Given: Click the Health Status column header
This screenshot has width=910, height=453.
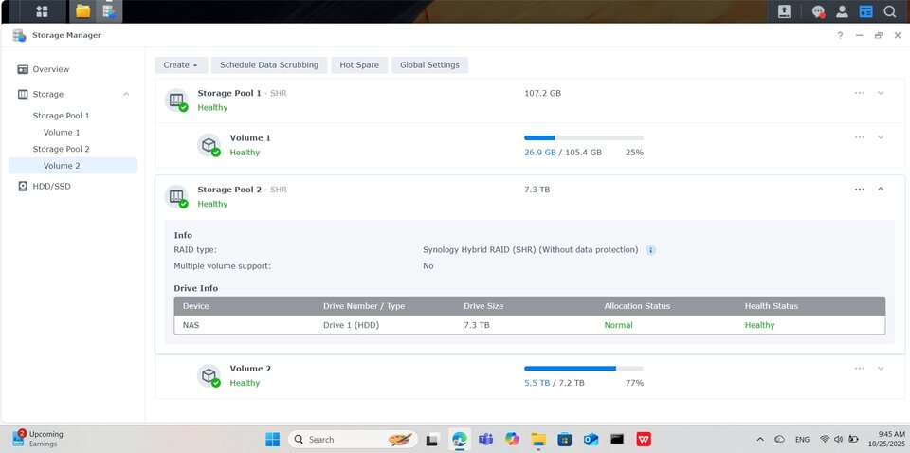Looking at the screenshot, I should click(772, 306).
